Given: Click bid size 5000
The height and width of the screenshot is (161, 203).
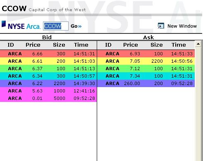Looking at the screenshot, I should pos(60,98).
